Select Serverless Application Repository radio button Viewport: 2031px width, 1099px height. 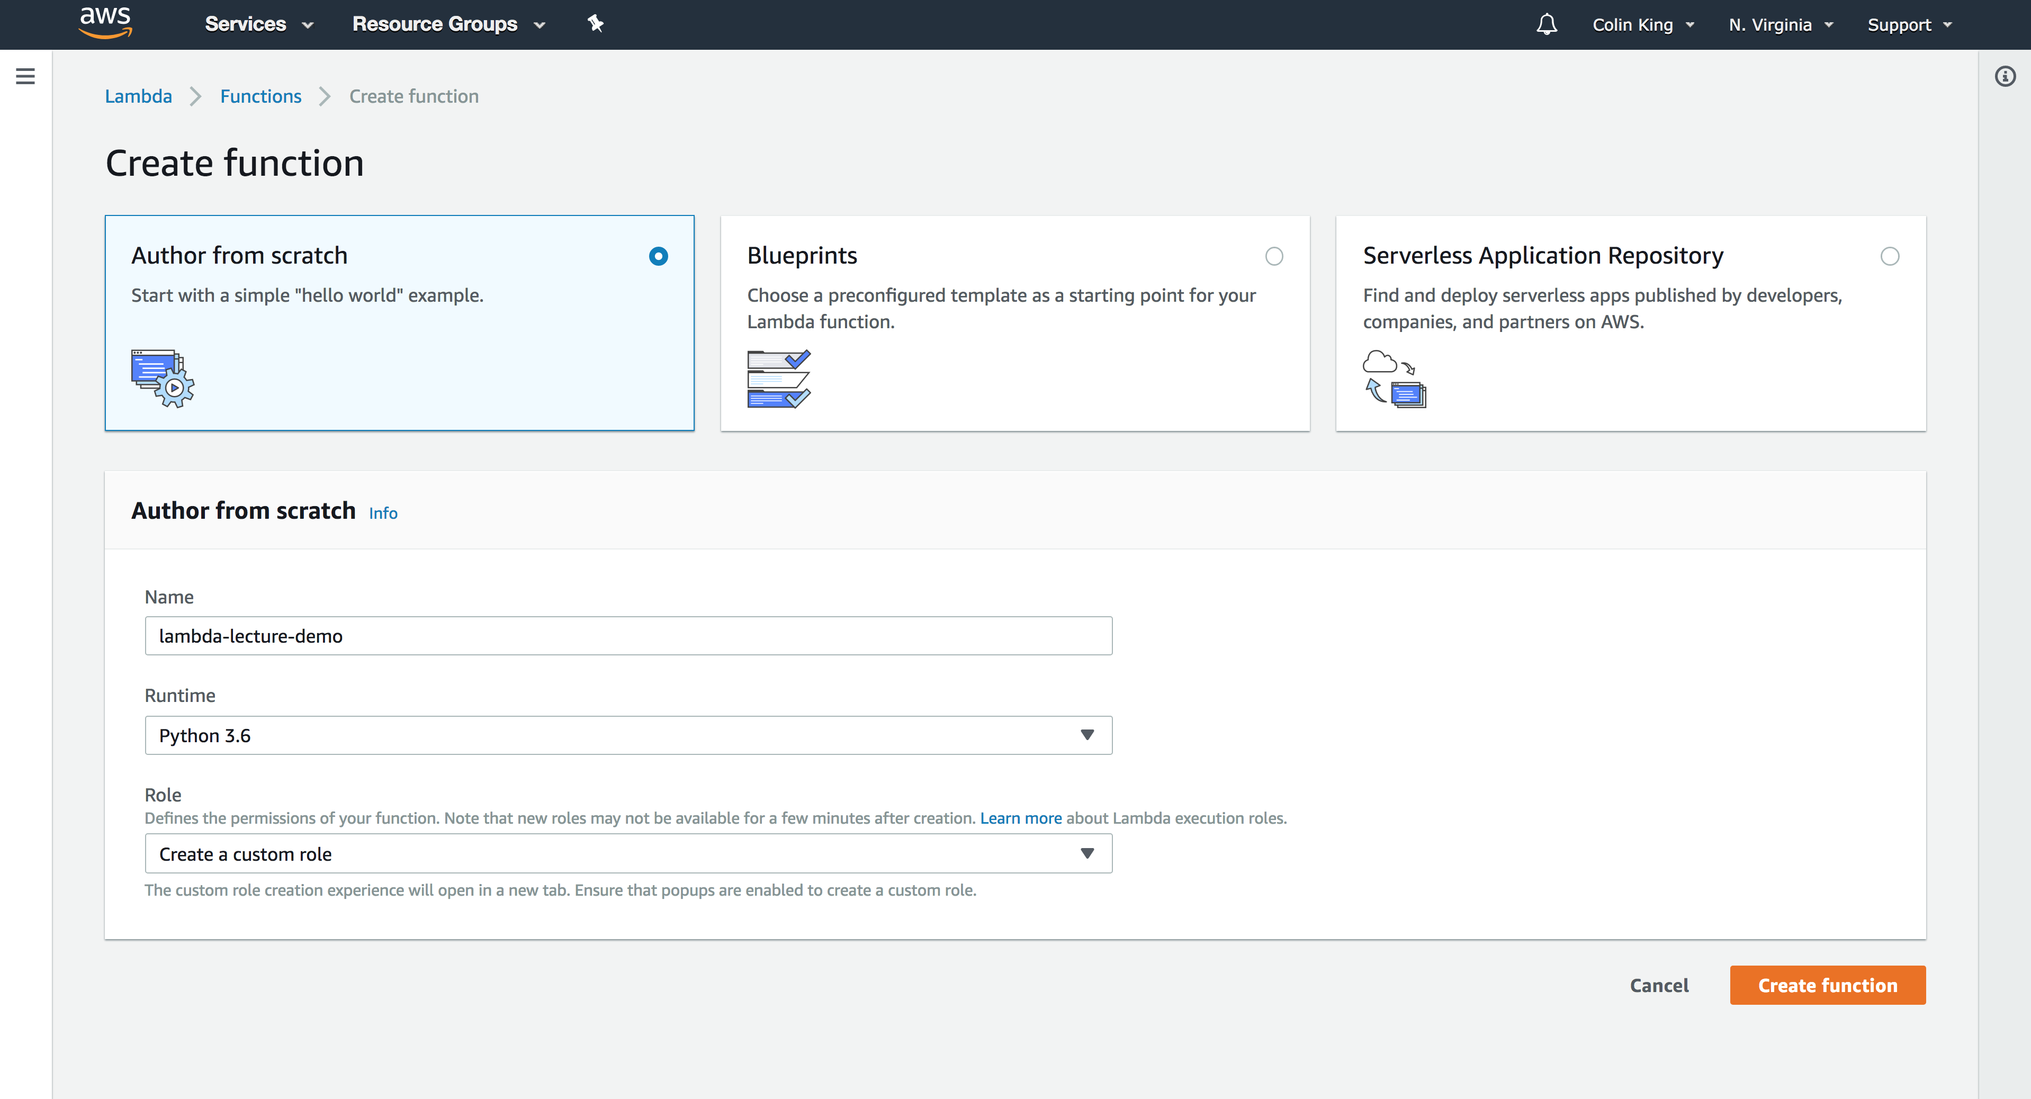(1890, 256)
